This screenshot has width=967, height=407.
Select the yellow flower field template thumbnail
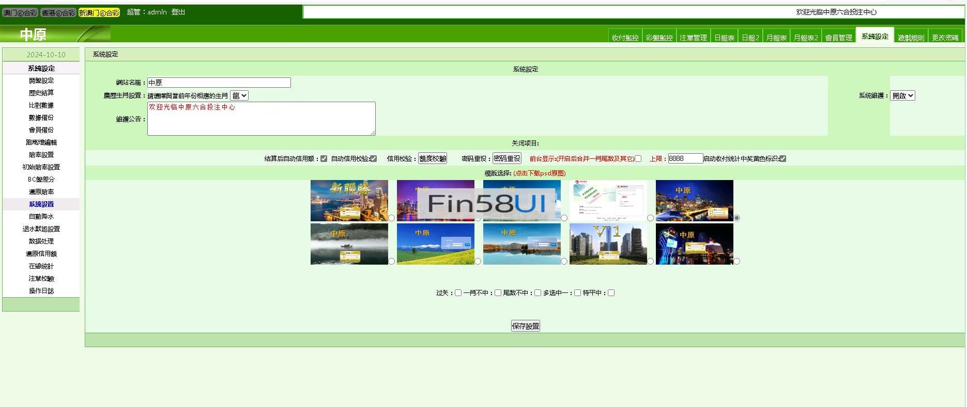click(435, 244)
